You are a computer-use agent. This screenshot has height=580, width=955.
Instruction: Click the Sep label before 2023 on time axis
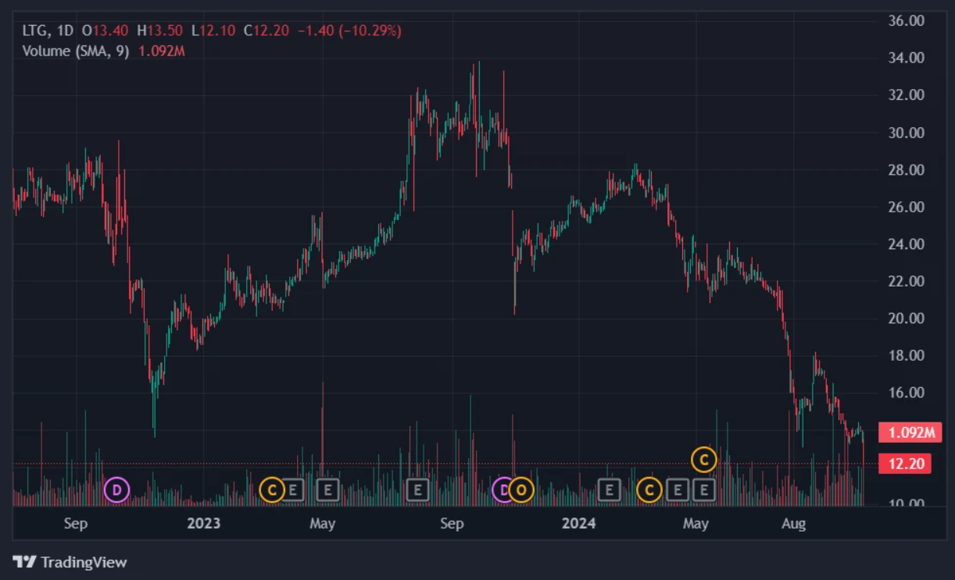pyautogui.click(x=76, y=523)
